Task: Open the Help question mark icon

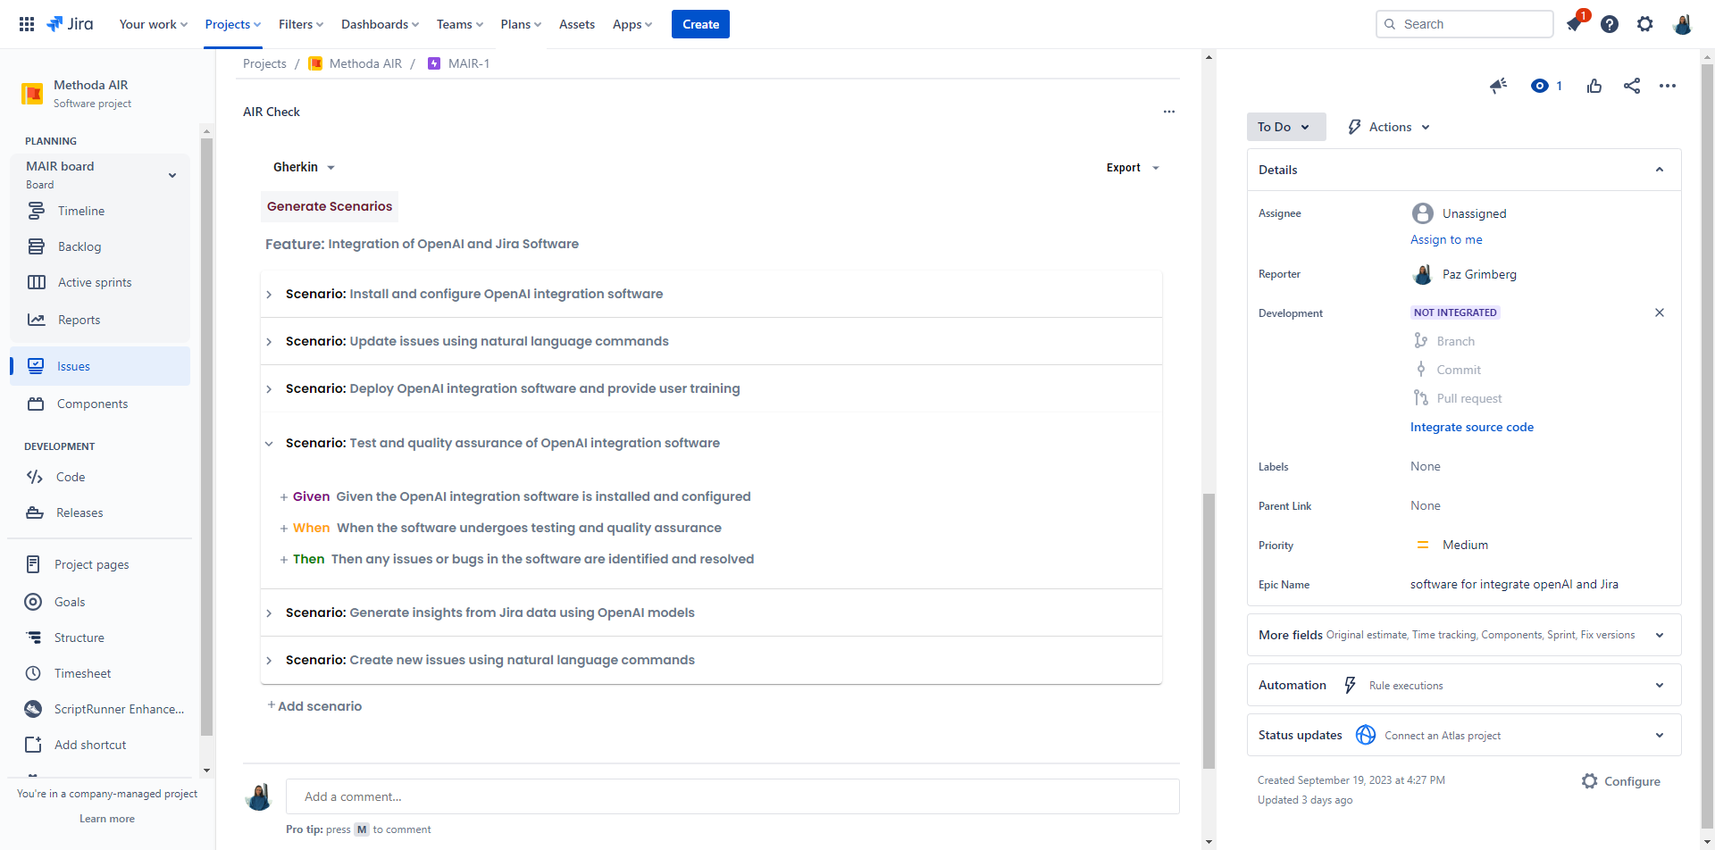Action: click(1610, 24)
